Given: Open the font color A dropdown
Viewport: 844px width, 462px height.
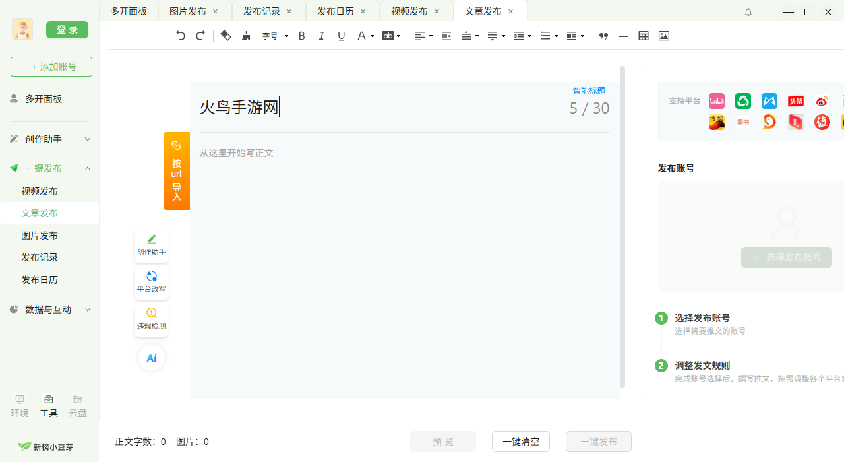Looking at the screenshot, I should (365, 36).
